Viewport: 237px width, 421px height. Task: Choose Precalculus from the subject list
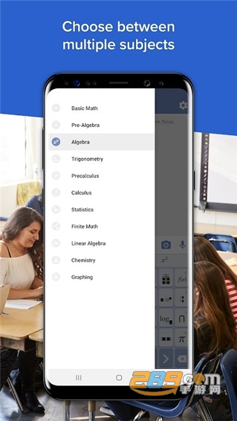coord(101,176)
